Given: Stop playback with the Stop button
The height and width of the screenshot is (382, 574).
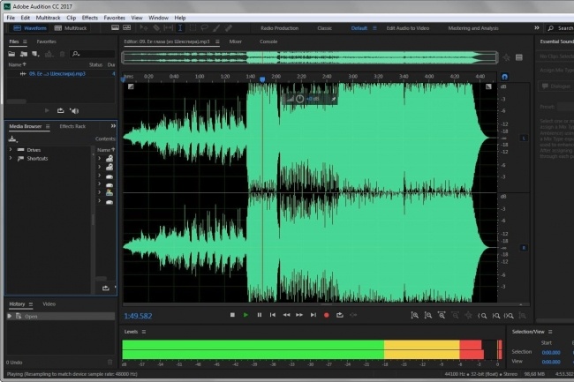Looking at the screenshot, I should [x=232, y=315].
